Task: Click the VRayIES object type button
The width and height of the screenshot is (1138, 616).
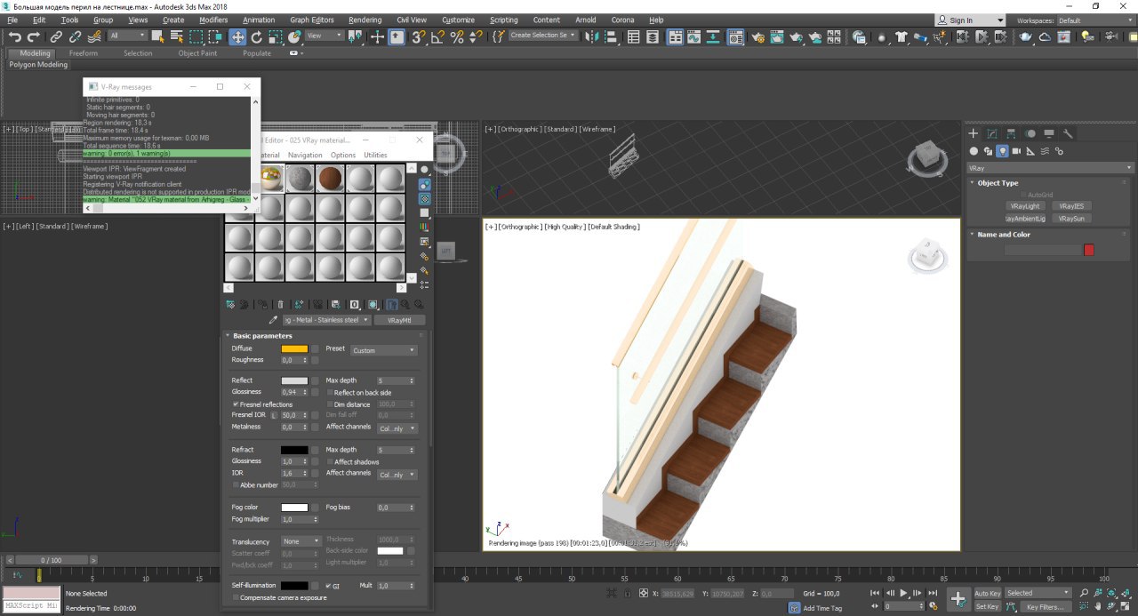Action: tap(1071, 206)
